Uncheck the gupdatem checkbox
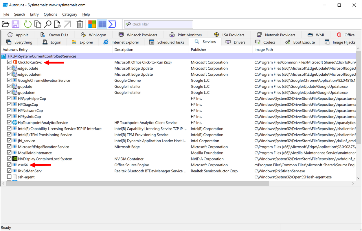Viewport: 362px width, 231px height. [x=9, y=92]
